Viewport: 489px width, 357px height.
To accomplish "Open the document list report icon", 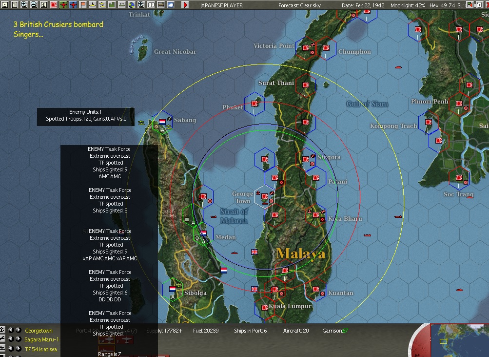I will click(14, 5).
